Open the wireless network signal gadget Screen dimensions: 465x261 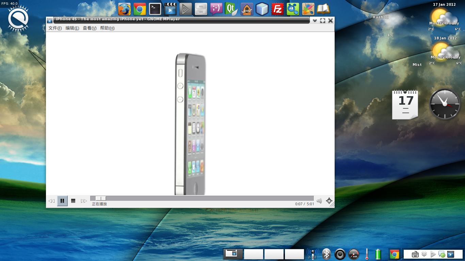coord(312,254)
